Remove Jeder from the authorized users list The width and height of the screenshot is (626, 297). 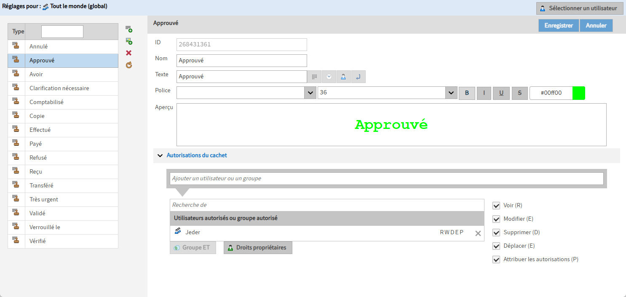point(478,233)
